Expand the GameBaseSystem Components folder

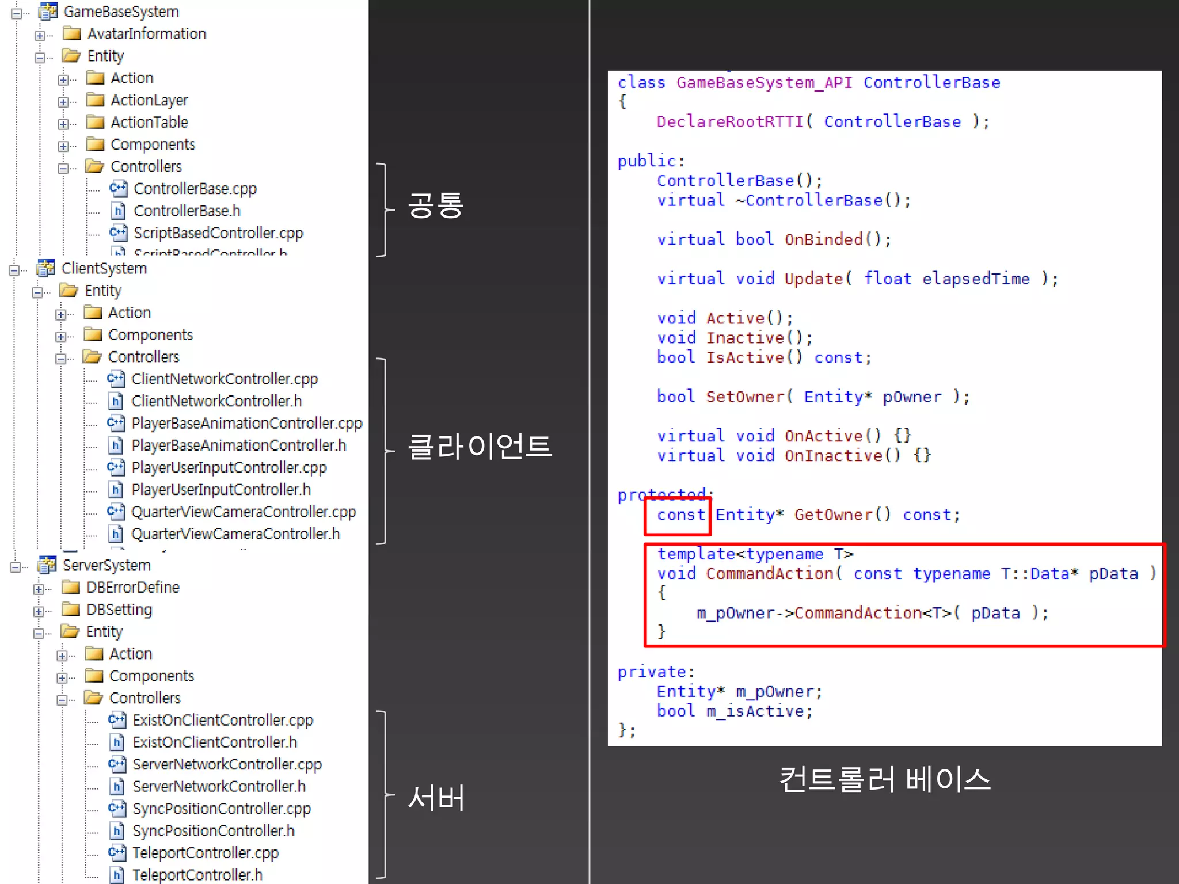tap(63, 146)
